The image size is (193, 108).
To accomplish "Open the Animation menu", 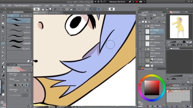I will pos(37,5).
